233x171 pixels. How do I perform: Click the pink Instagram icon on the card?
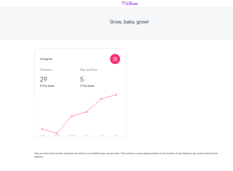[115, 59]
